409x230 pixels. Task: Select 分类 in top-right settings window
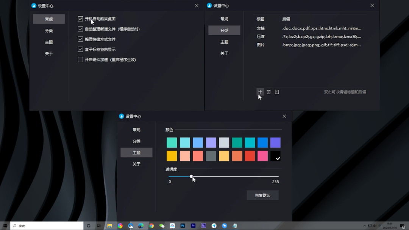(224, 30)
